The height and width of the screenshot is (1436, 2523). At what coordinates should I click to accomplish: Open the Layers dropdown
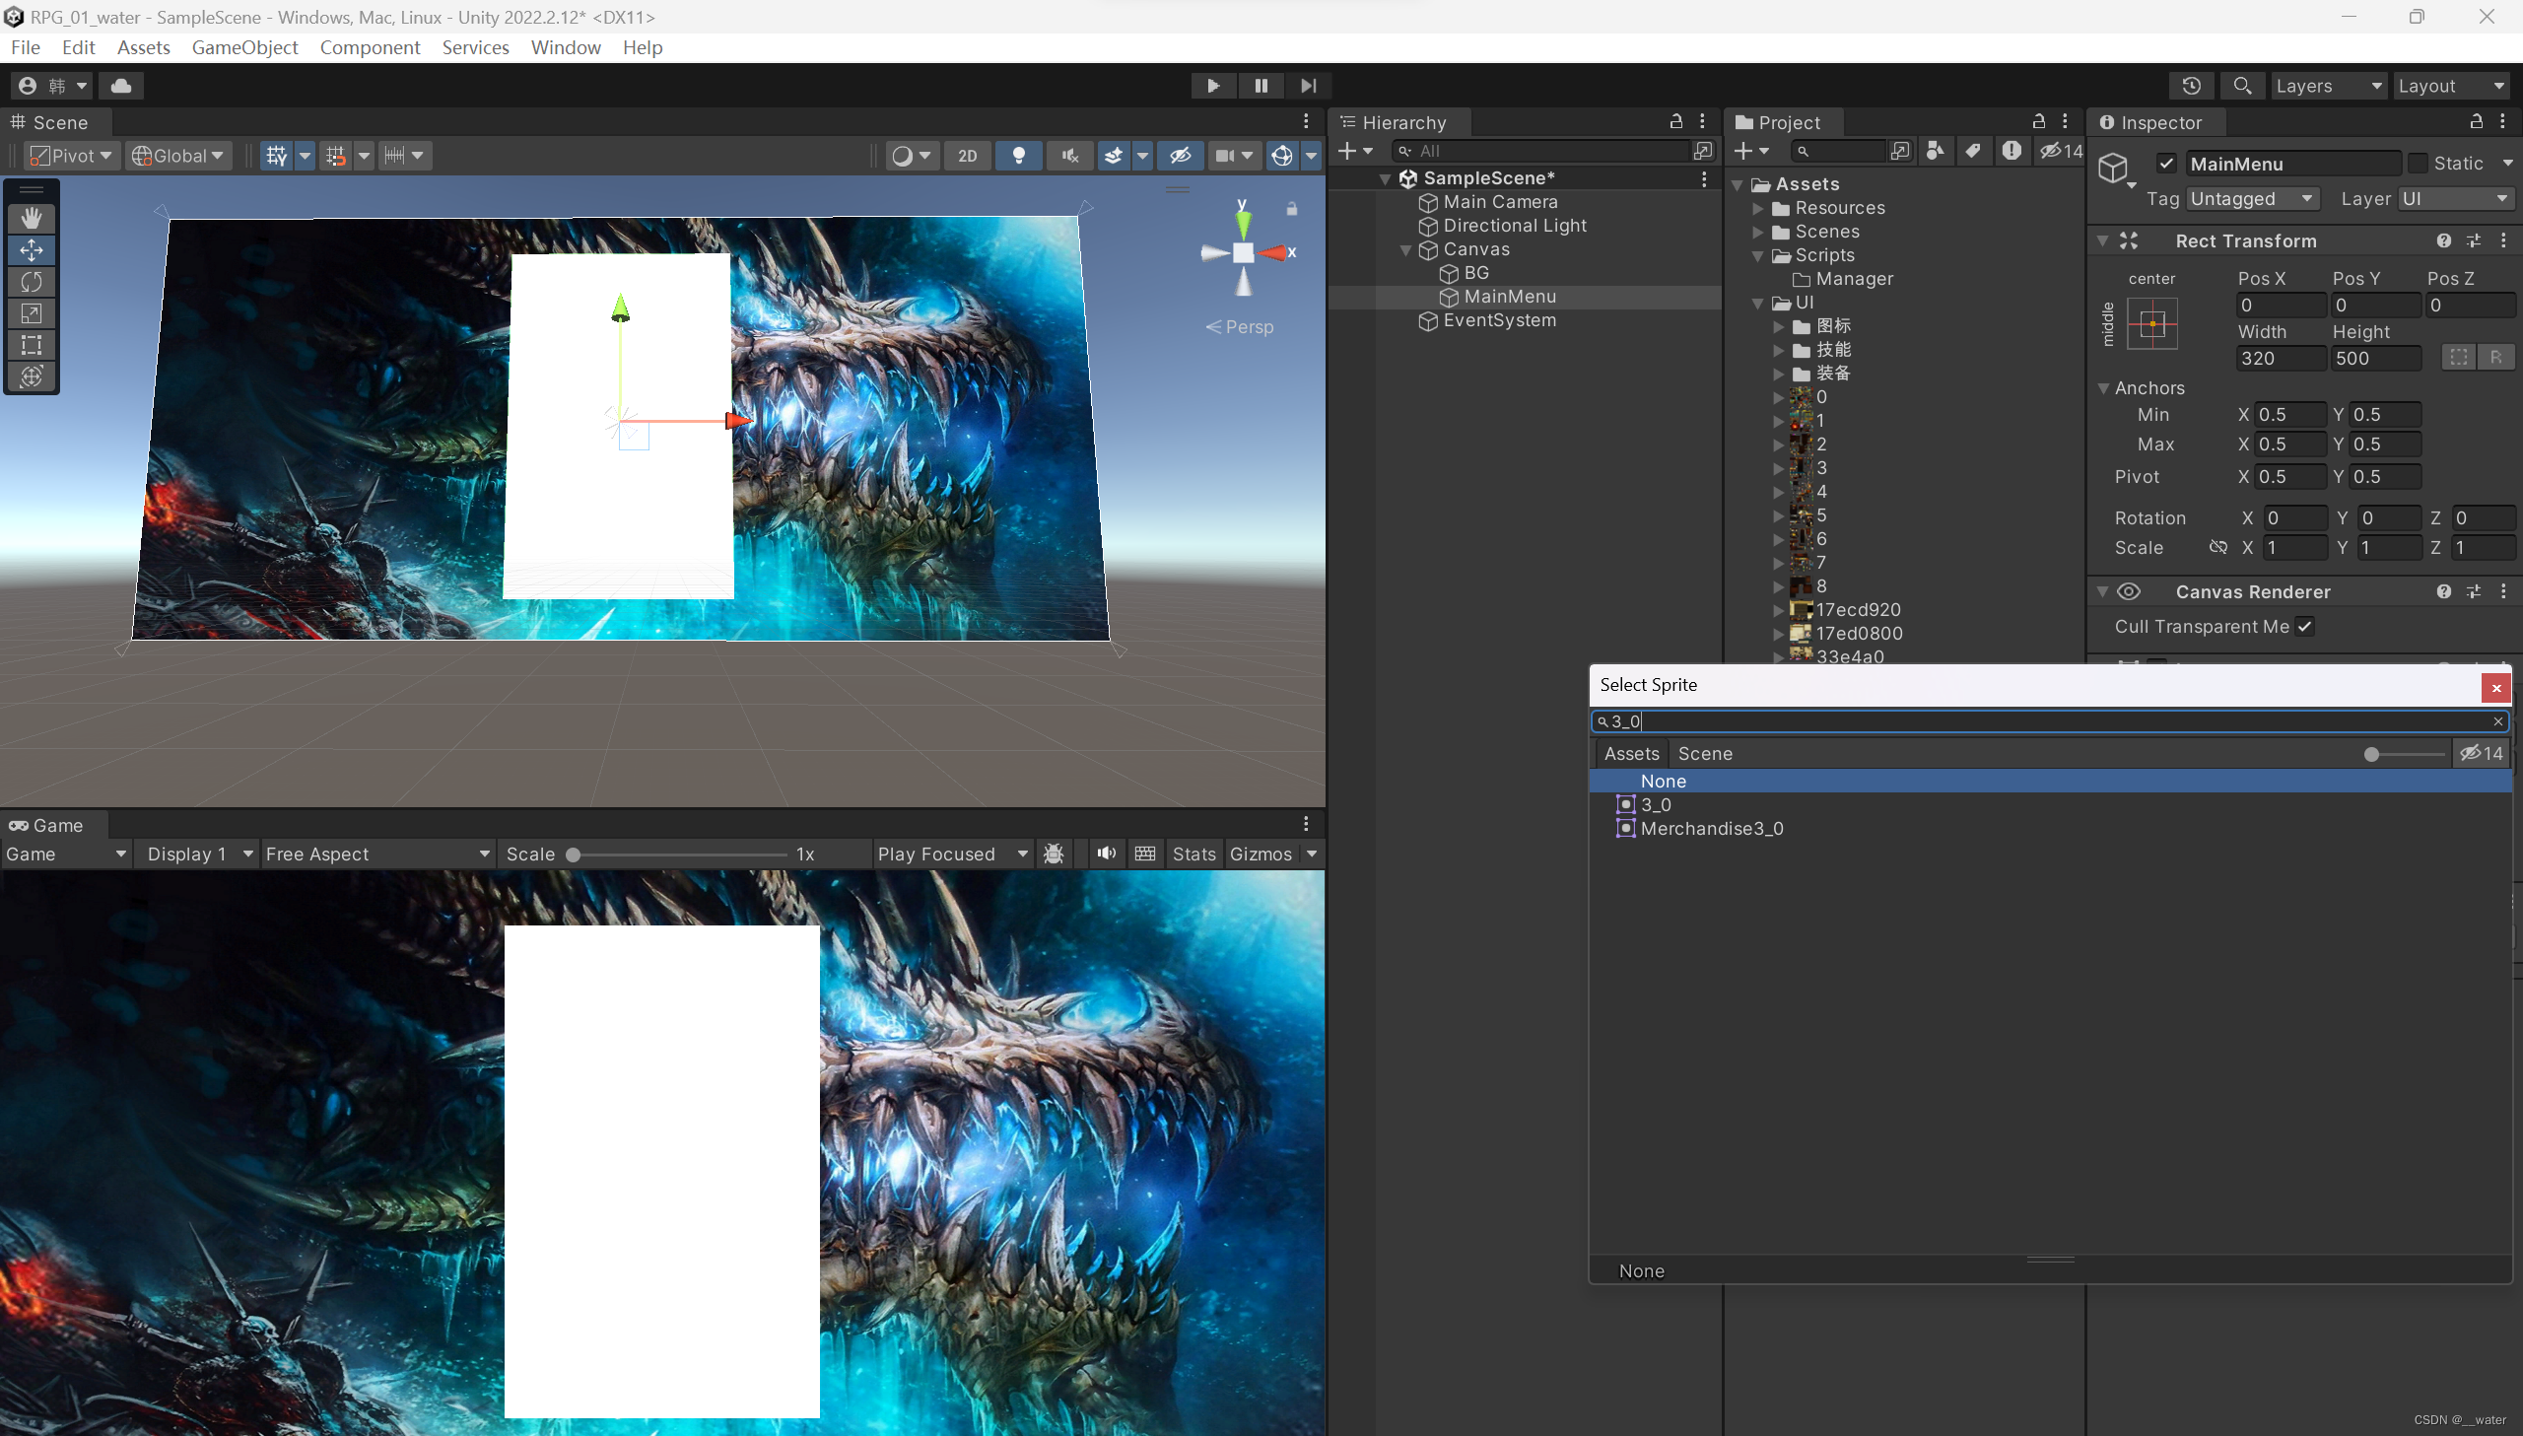(2328, 86)
